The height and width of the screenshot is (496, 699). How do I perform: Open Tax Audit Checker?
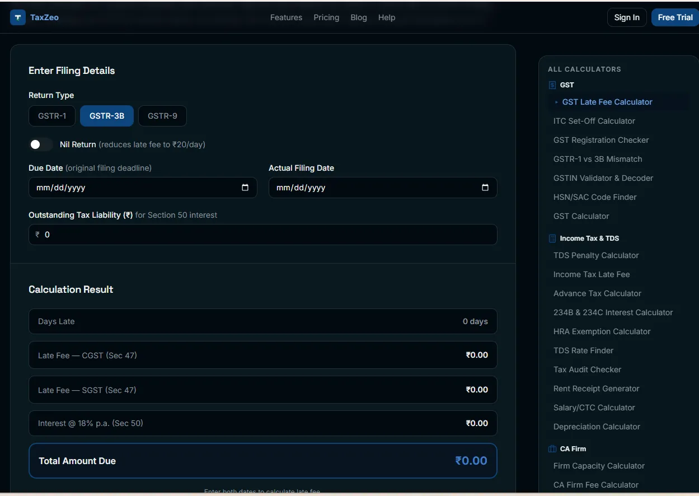tap(587, 369)
